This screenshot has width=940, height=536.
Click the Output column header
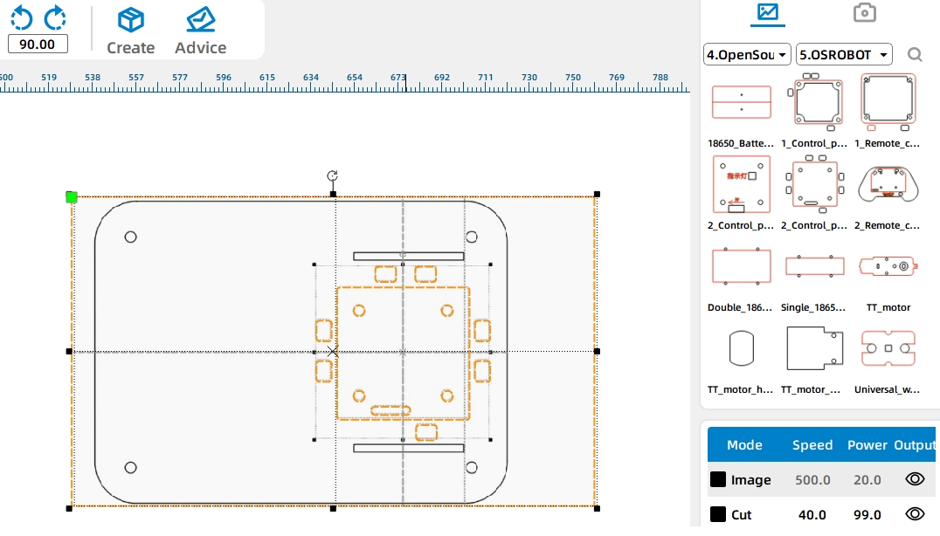tap(914, 445)
